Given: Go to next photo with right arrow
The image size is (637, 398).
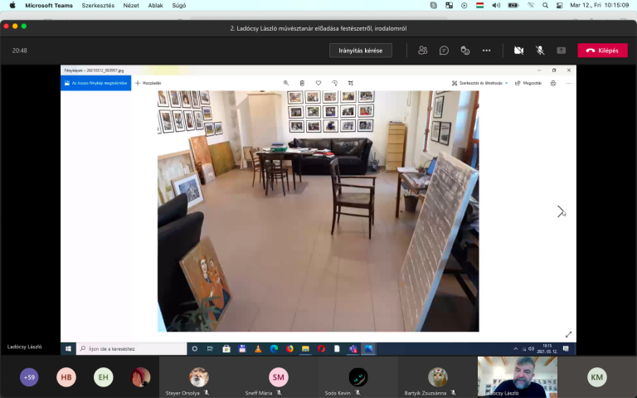Looking at the screenshot, I should [561, 211].
